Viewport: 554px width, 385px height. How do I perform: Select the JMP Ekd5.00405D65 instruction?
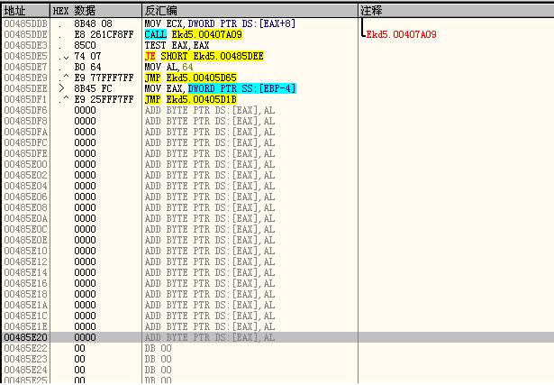point(190,78)
